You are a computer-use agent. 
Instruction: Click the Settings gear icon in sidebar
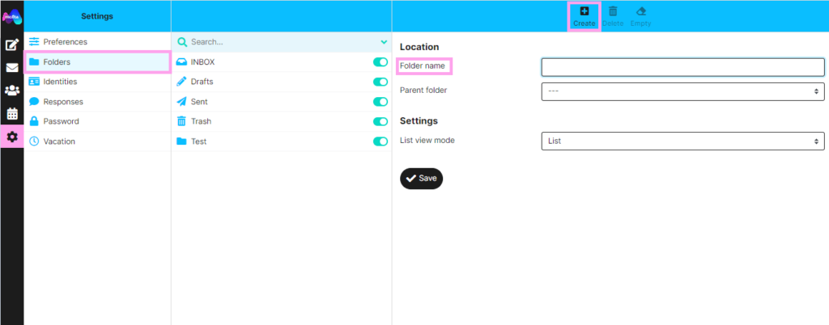pyautogui.click(x=12, y=137)
